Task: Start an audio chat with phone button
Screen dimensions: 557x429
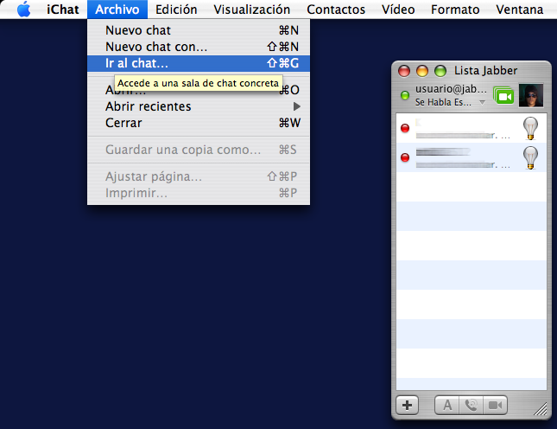Action: point(471,405)
